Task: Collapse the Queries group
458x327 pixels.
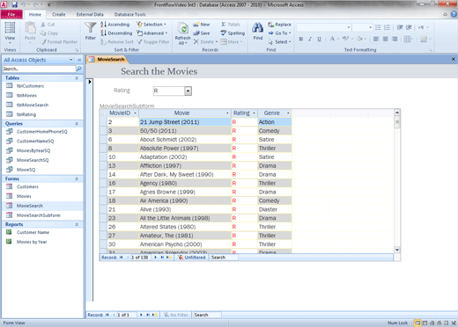Action: click(77, 124)
